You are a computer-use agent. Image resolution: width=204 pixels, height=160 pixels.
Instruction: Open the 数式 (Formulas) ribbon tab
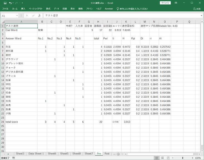point(48,9)
